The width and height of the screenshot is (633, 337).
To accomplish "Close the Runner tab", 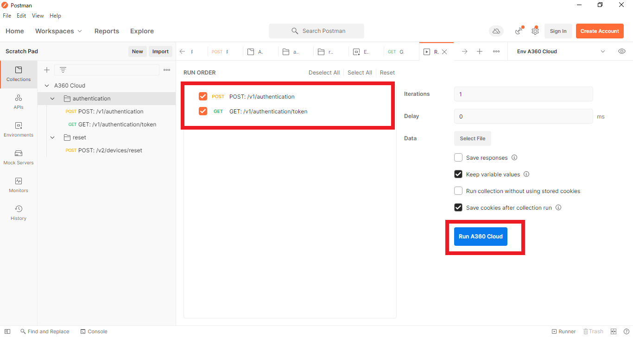I will point(444,52).
